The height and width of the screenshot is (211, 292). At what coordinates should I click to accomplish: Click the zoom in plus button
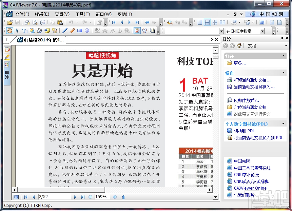coord(115,197)
